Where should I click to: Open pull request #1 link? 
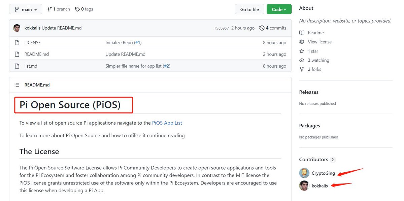138,42
